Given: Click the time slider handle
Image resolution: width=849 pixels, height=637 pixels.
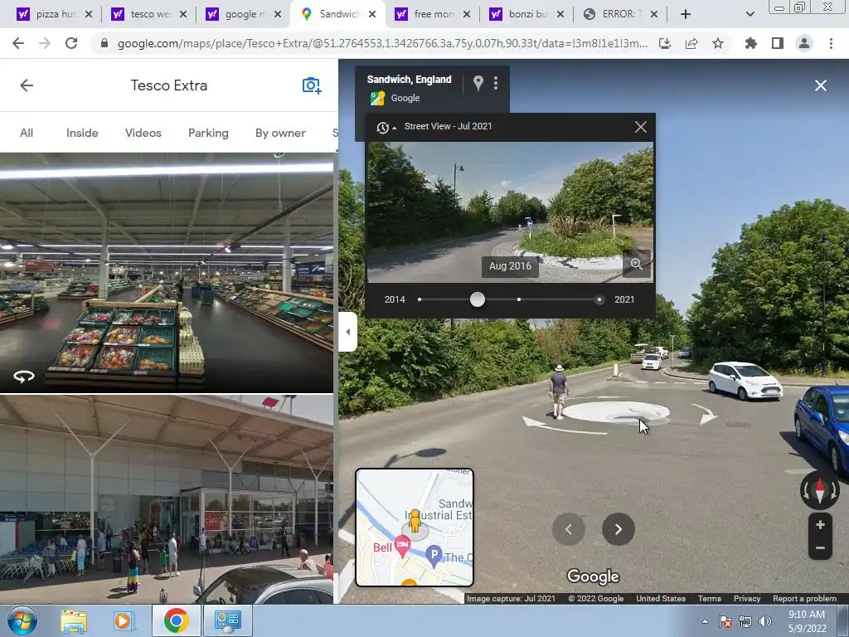Looking at the screenshot, I should click(x=477, y=299).
